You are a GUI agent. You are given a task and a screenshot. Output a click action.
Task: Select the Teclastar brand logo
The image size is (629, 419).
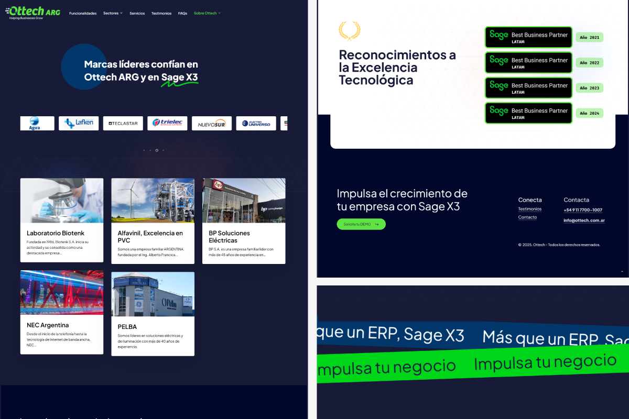pos(123,124)
